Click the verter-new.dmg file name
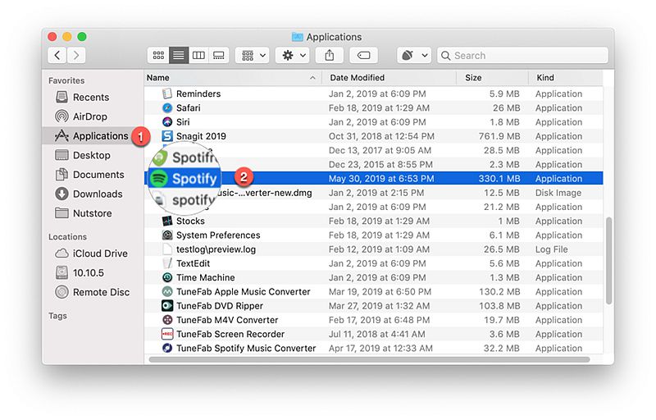Screen dimensions: 656x420 pyautogui.click(x=265, y=193)
